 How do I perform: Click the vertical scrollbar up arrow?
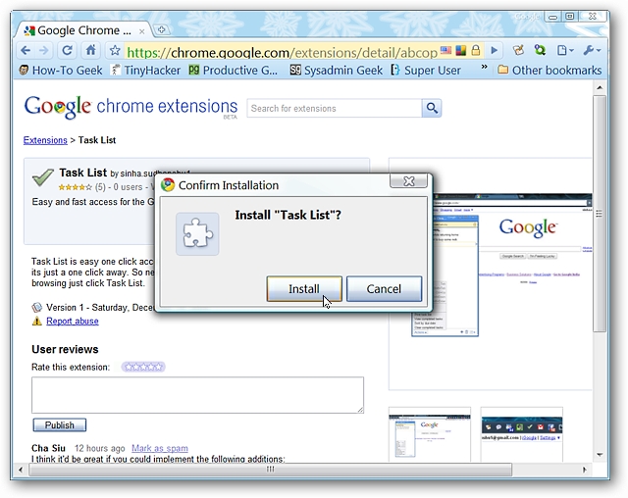[600, 87]
